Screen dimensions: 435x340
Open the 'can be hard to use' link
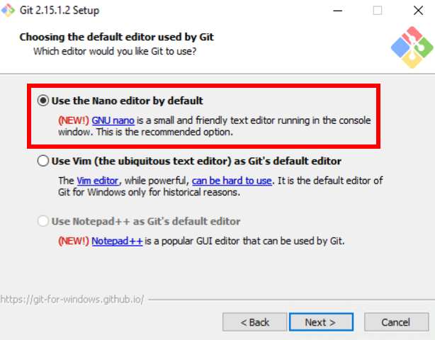[x=231, y=181]
